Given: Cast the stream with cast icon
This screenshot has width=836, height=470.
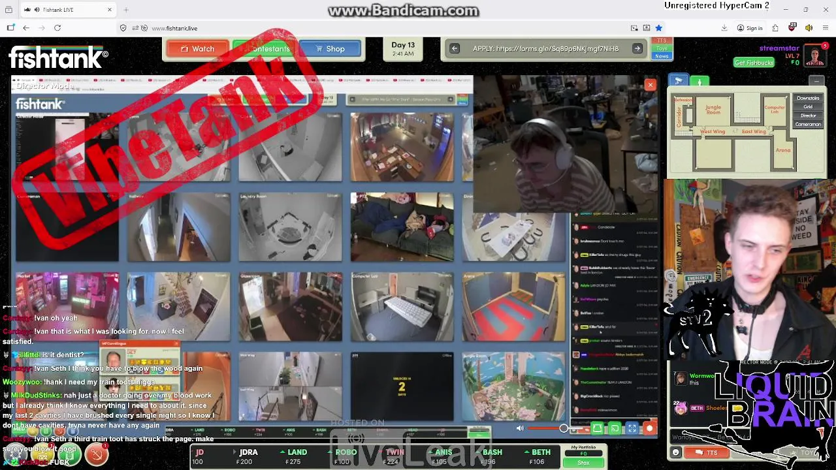Looking at the screenshot, I should [615, 428].
